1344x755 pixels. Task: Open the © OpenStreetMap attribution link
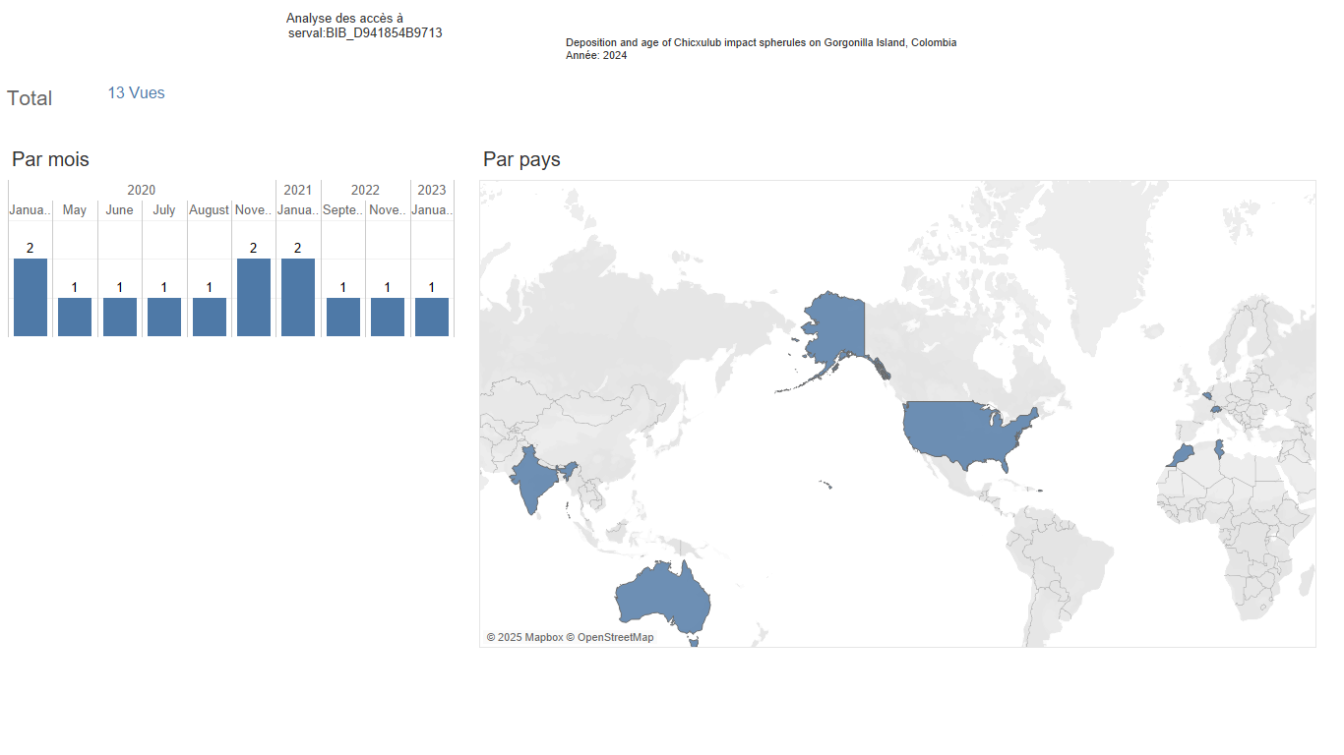[610, 637]
